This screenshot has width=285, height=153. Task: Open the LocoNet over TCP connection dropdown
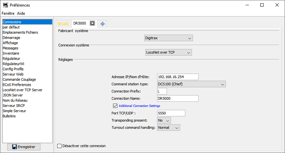(x=168, y=52)
